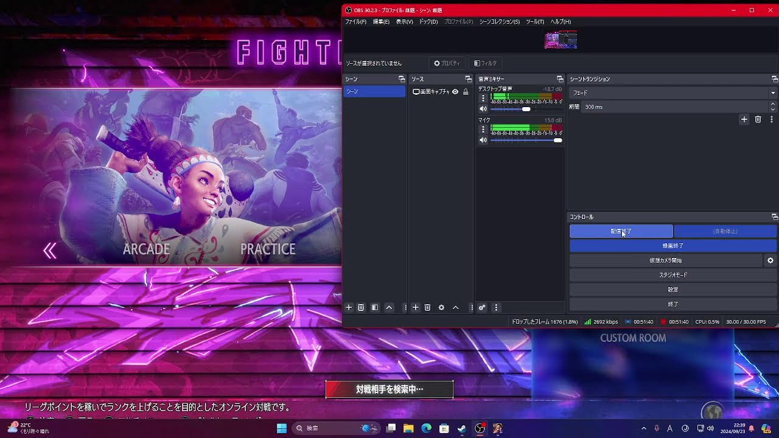Click the Windows Start button
The image size is (779, 438).
click(x=282, y=428)
